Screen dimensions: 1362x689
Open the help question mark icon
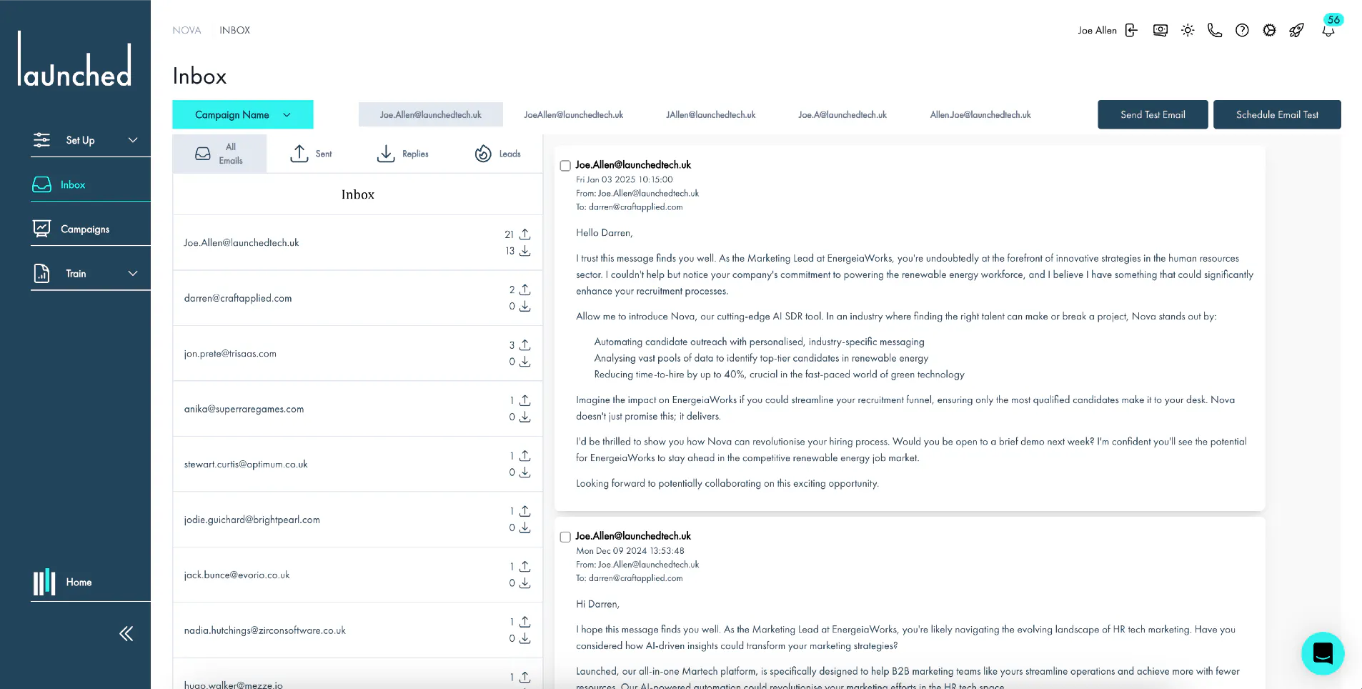coord(1242,30)
